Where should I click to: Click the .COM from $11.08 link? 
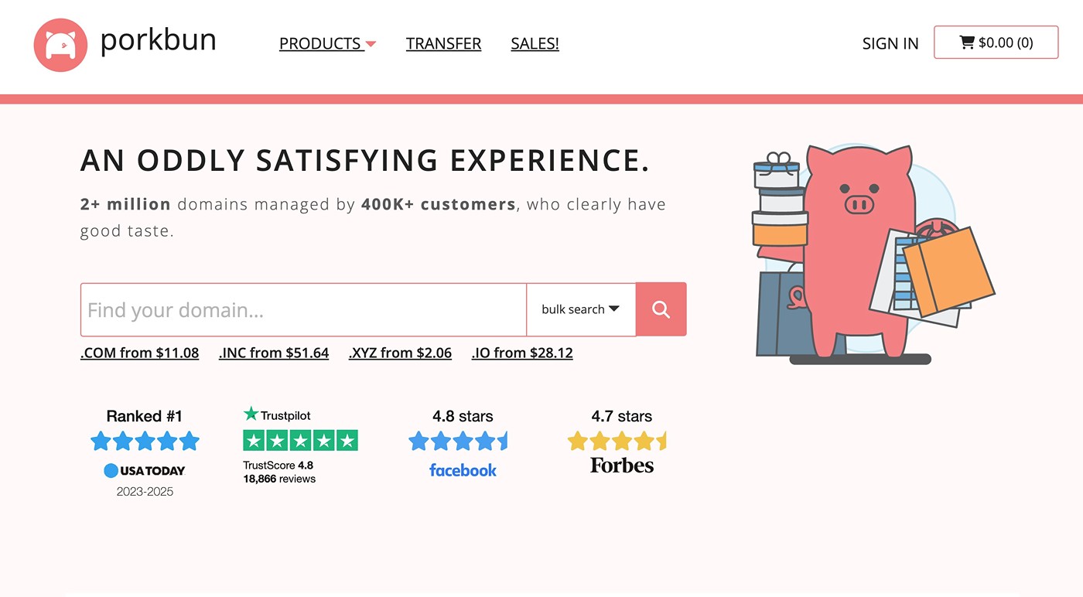(139, 353)
